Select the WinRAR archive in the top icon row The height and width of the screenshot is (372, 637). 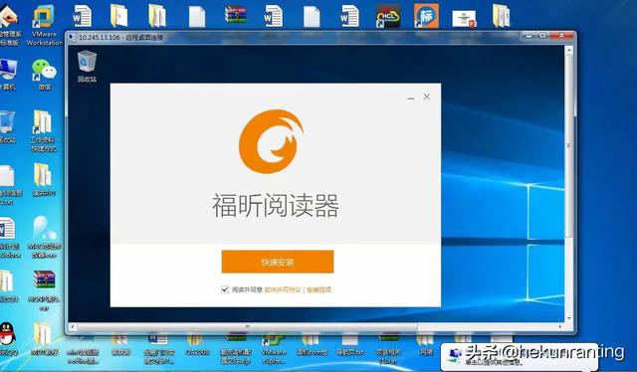coord(236,14)
